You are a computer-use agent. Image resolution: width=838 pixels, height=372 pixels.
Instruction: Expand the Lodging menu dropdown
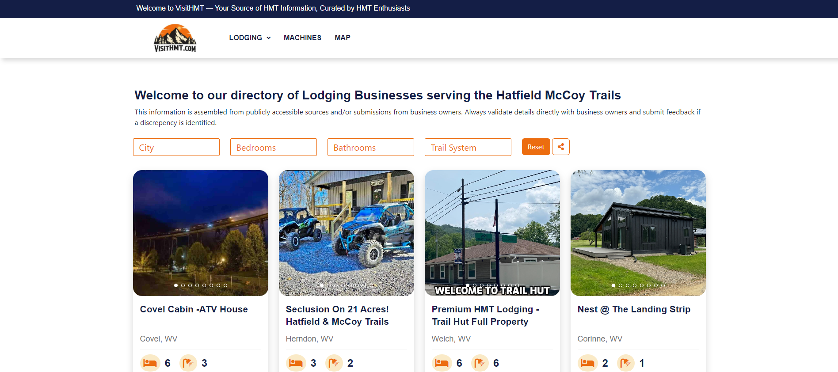[250, 38]
